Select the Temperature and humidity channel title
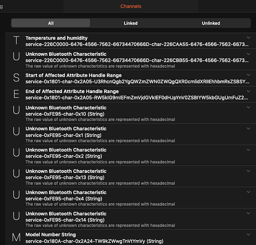Screen dimensions: 256x245 pyautogui.click(x=56, y=38)
